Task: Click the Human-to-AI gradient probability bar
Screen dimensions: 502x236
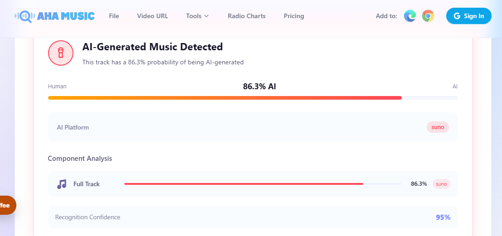Action: pyautogui.click(x=253, y=98)
